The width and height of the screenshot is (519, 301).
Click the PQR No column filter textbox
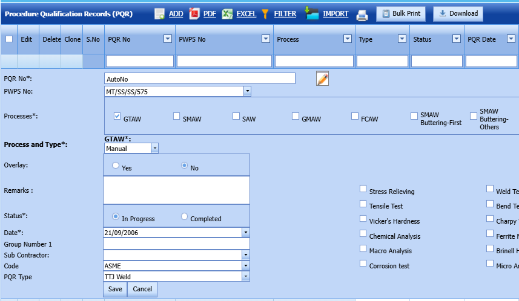(x=140, y=61)
